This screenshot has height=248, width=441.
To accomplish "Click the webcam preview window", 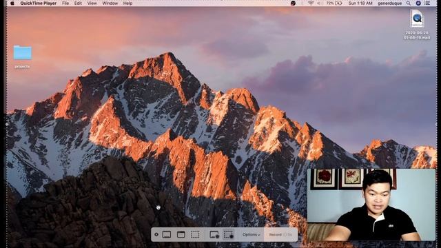I will [371, 205].
